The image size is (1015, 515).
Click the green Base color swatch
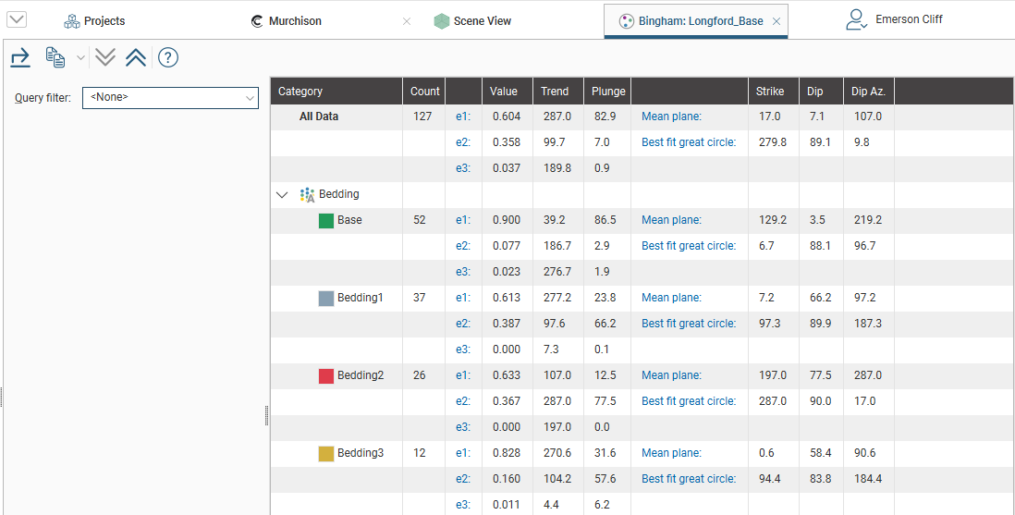point(326,220)
